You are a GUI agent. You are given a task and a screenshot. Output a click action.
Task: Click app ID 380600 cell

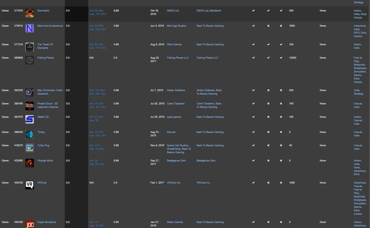pos(18,58)
